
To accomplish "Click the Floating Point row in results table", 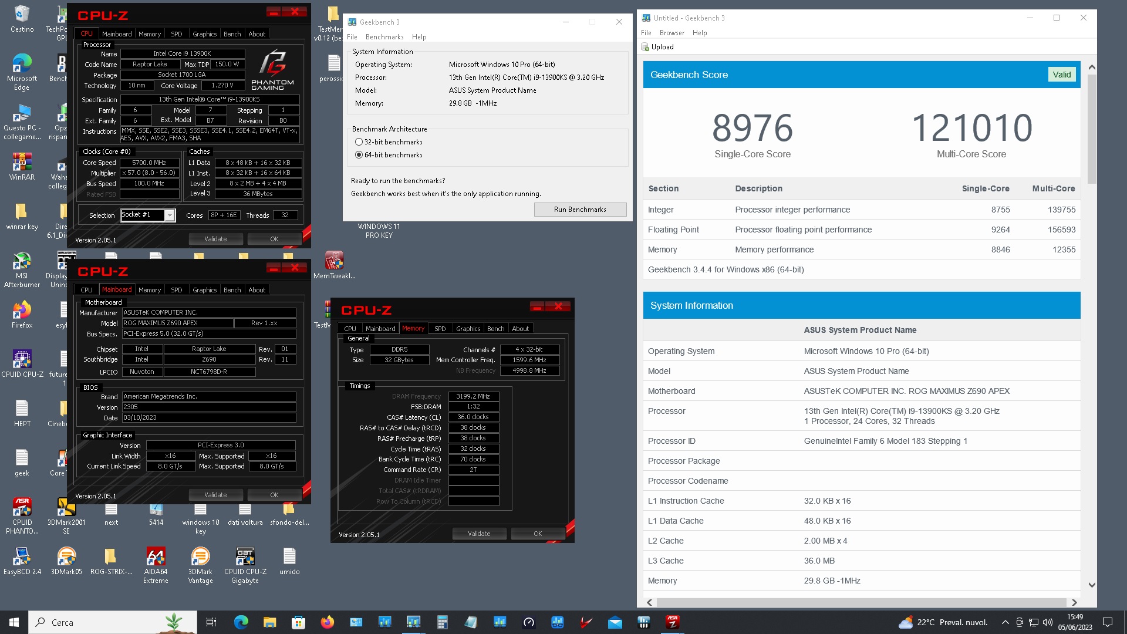I will (862, 230).
